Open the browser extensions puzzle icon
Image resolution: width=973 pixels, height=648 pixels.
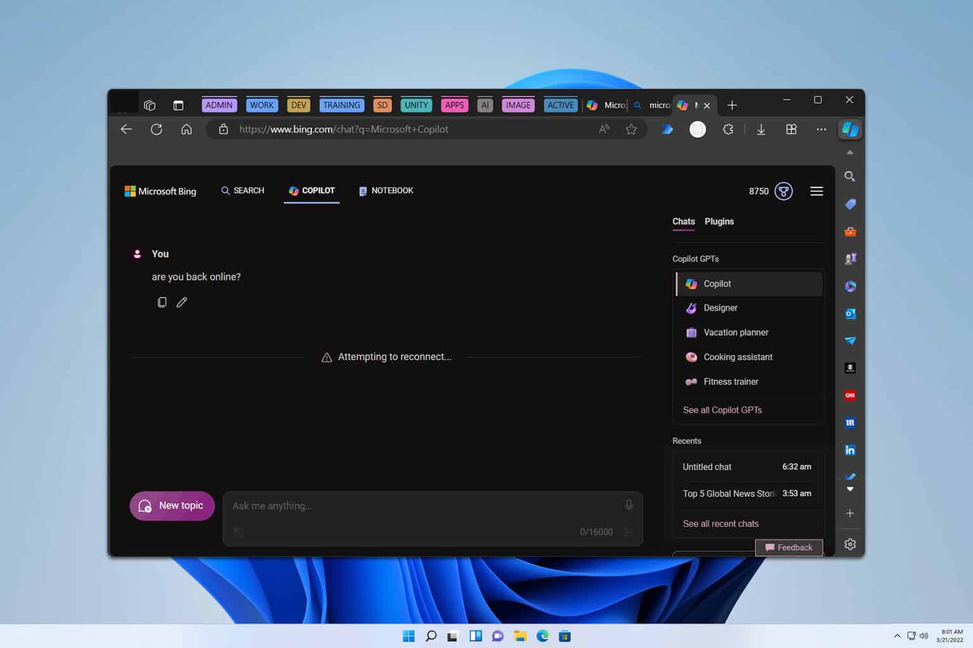point(728,129)
